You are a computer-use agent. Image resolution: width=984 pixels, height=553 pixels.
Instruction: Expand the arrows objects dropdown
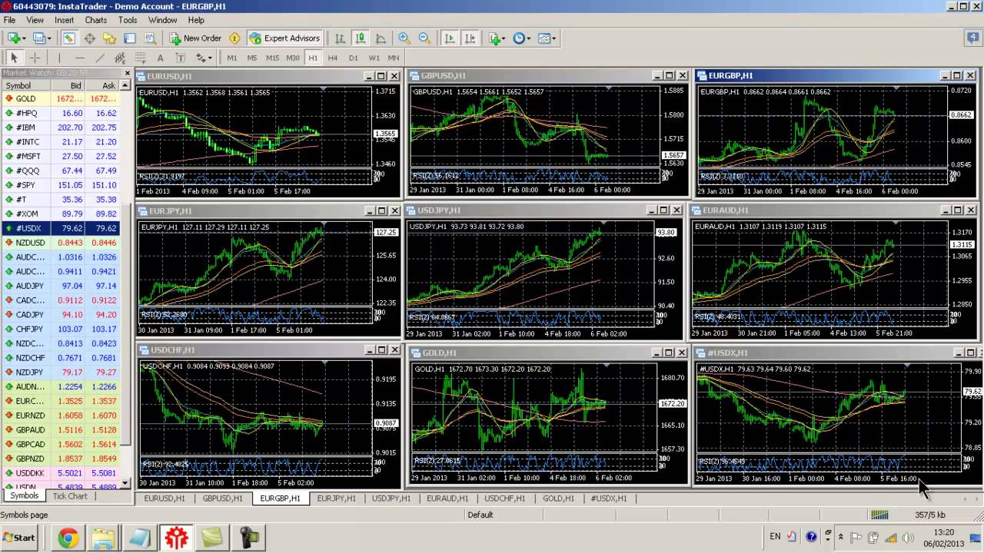pyautogui.click(x=209, y=58)
